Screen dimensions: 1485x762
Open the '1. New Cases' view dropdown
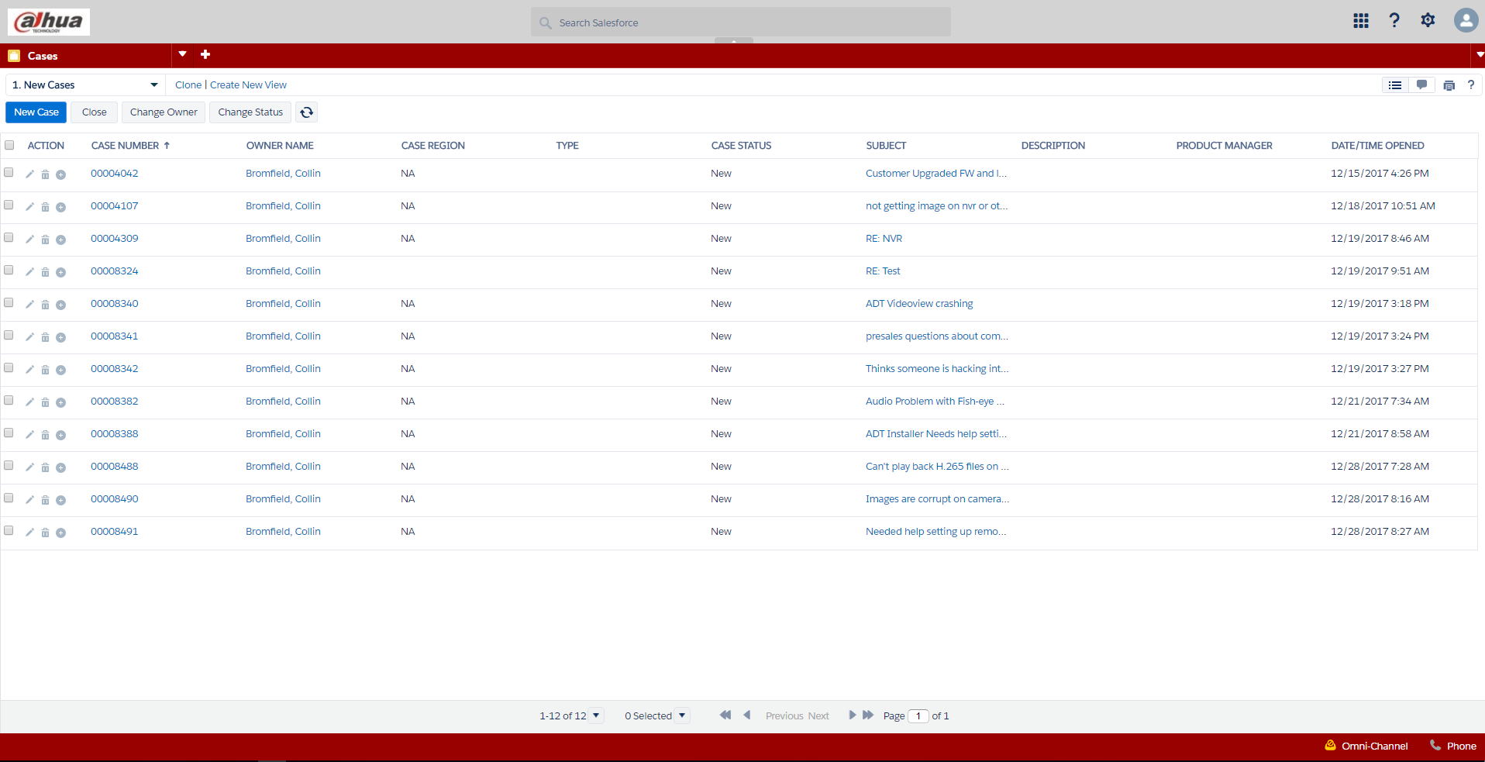coord(85,85)
